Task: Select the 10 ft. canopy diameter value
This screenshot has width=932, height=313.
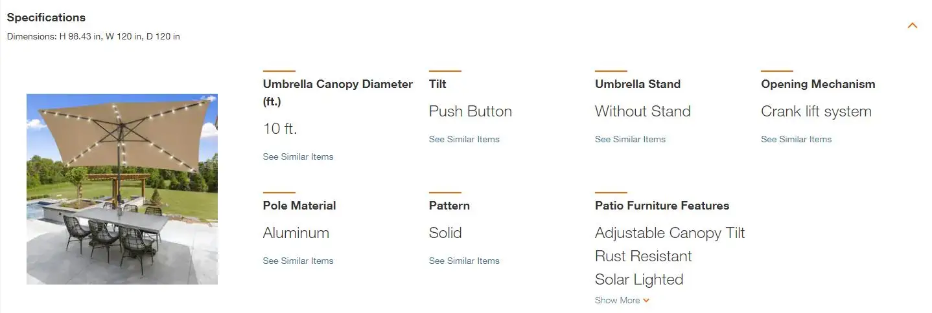Action: pos(280,129)
